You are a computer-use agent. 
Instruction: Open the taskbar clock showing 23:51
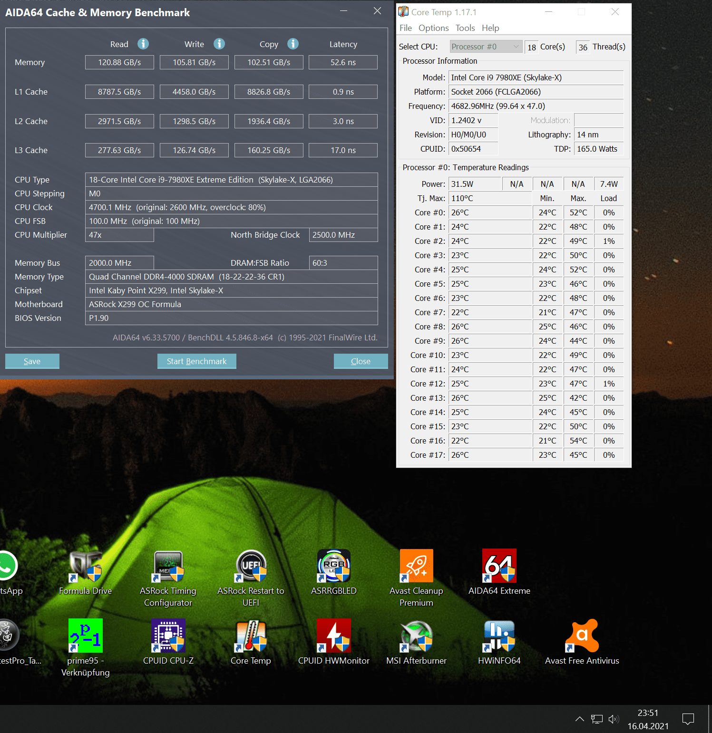(x=648, y=719)
